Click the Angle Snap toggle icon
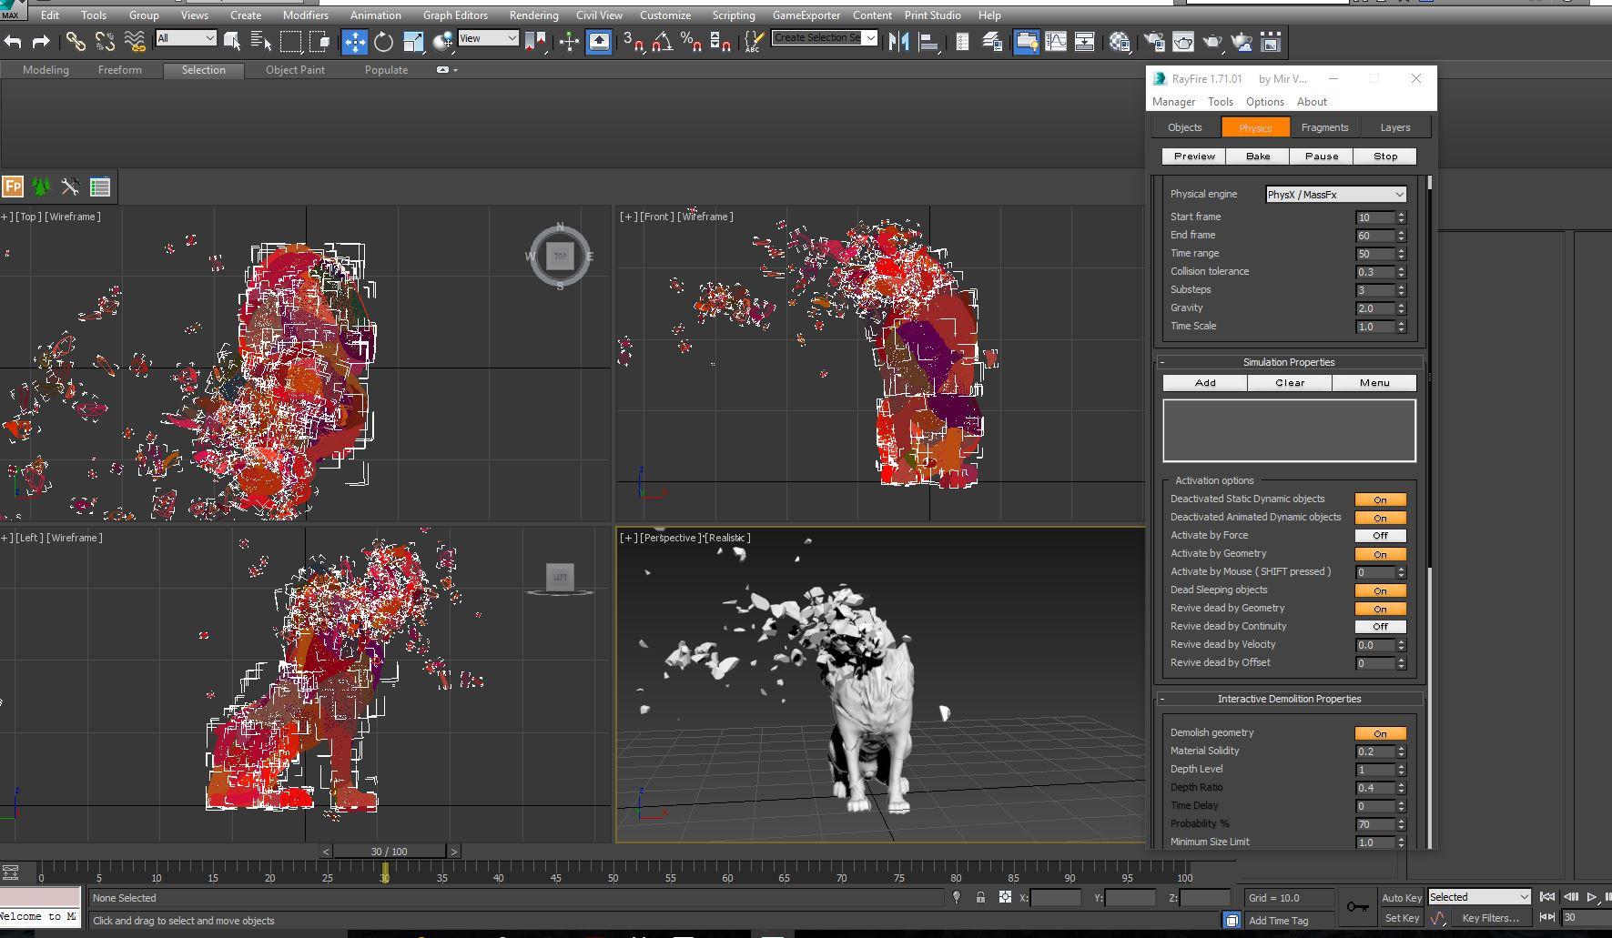Image resolution: width=1612 pixels, height=938 pixels. pos(662,42)
